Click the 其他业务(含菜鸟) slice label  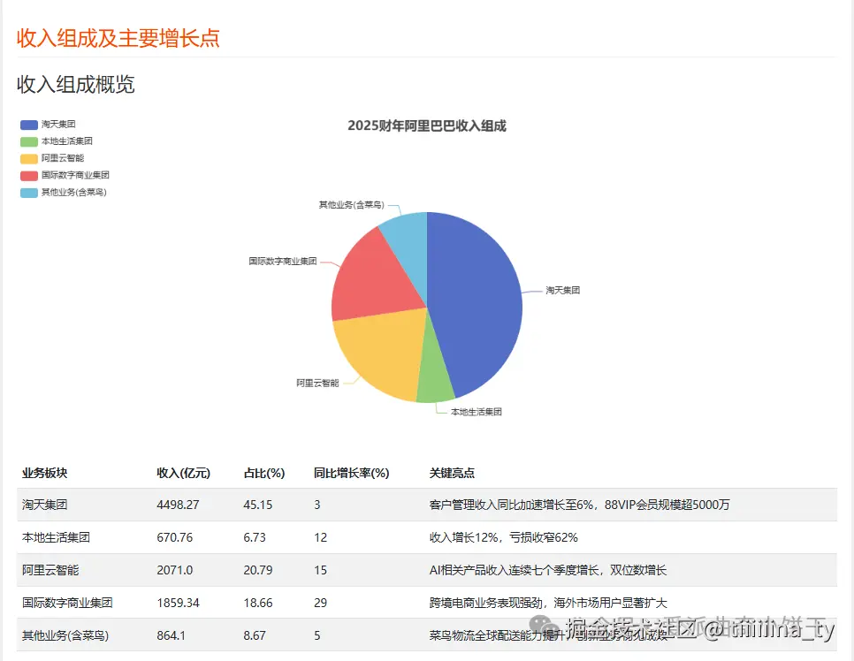354,205
